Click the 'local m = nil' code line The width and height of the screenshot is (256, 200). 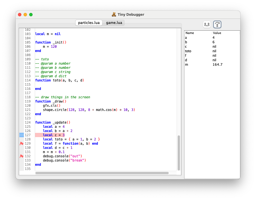48,34
